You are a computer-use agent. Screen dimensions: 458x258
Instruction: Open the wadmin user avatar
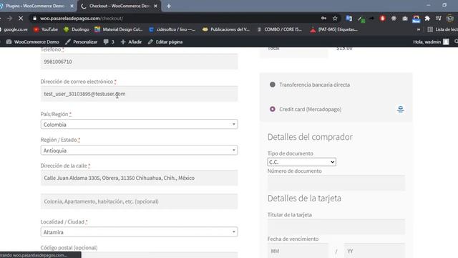pos(446,42)
